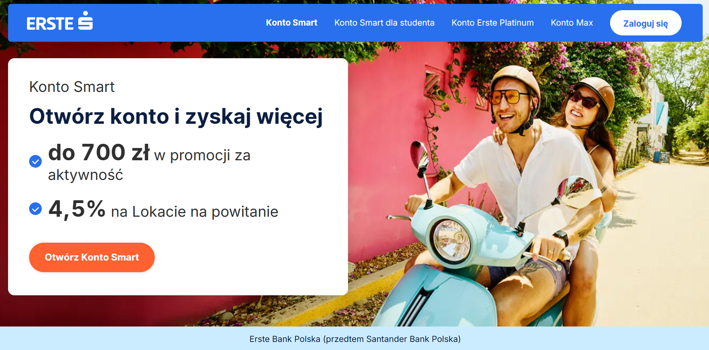Open the Konto Smart menu item

click(x=292, y=23)
